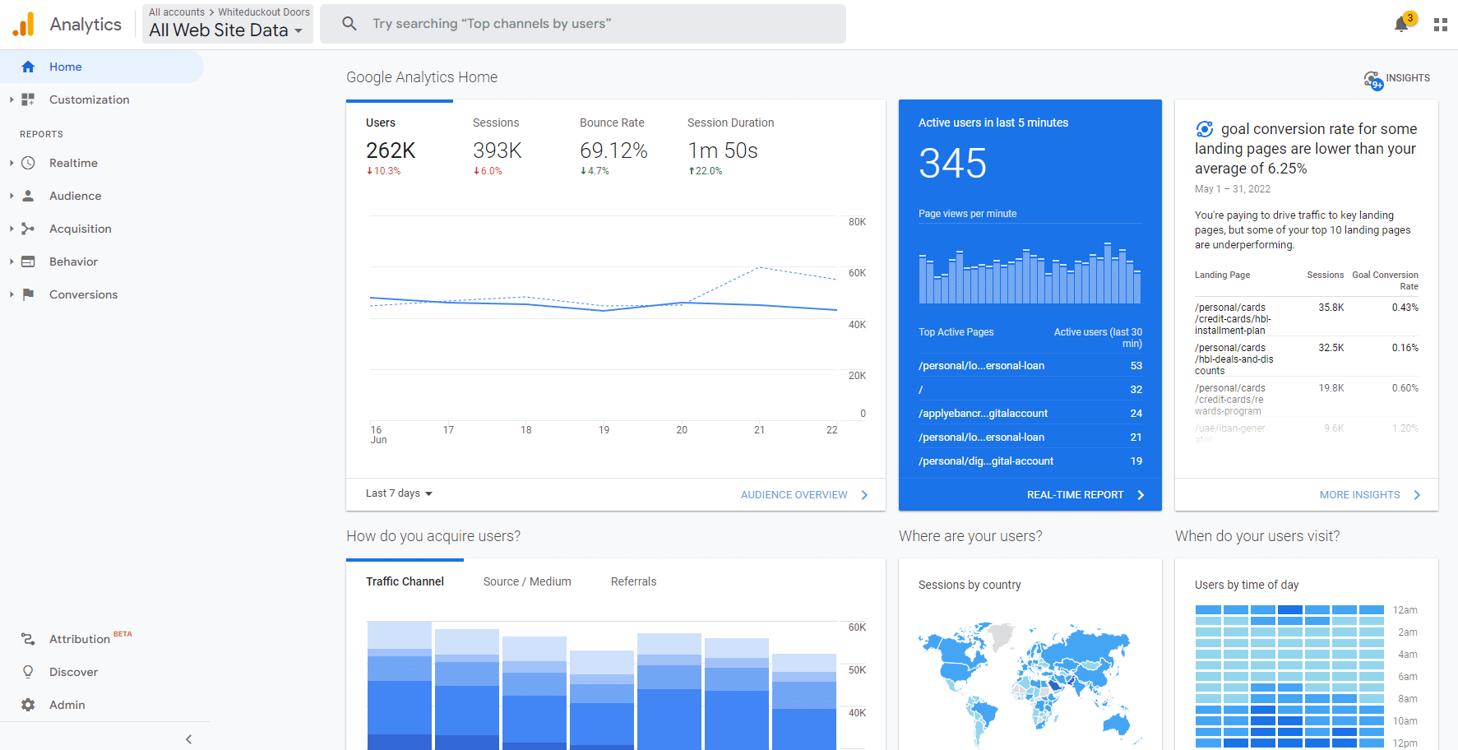Screen dimensions: 1458x750
Task: Click All accounts breadcrumb
Action: [x=177, y=12]
